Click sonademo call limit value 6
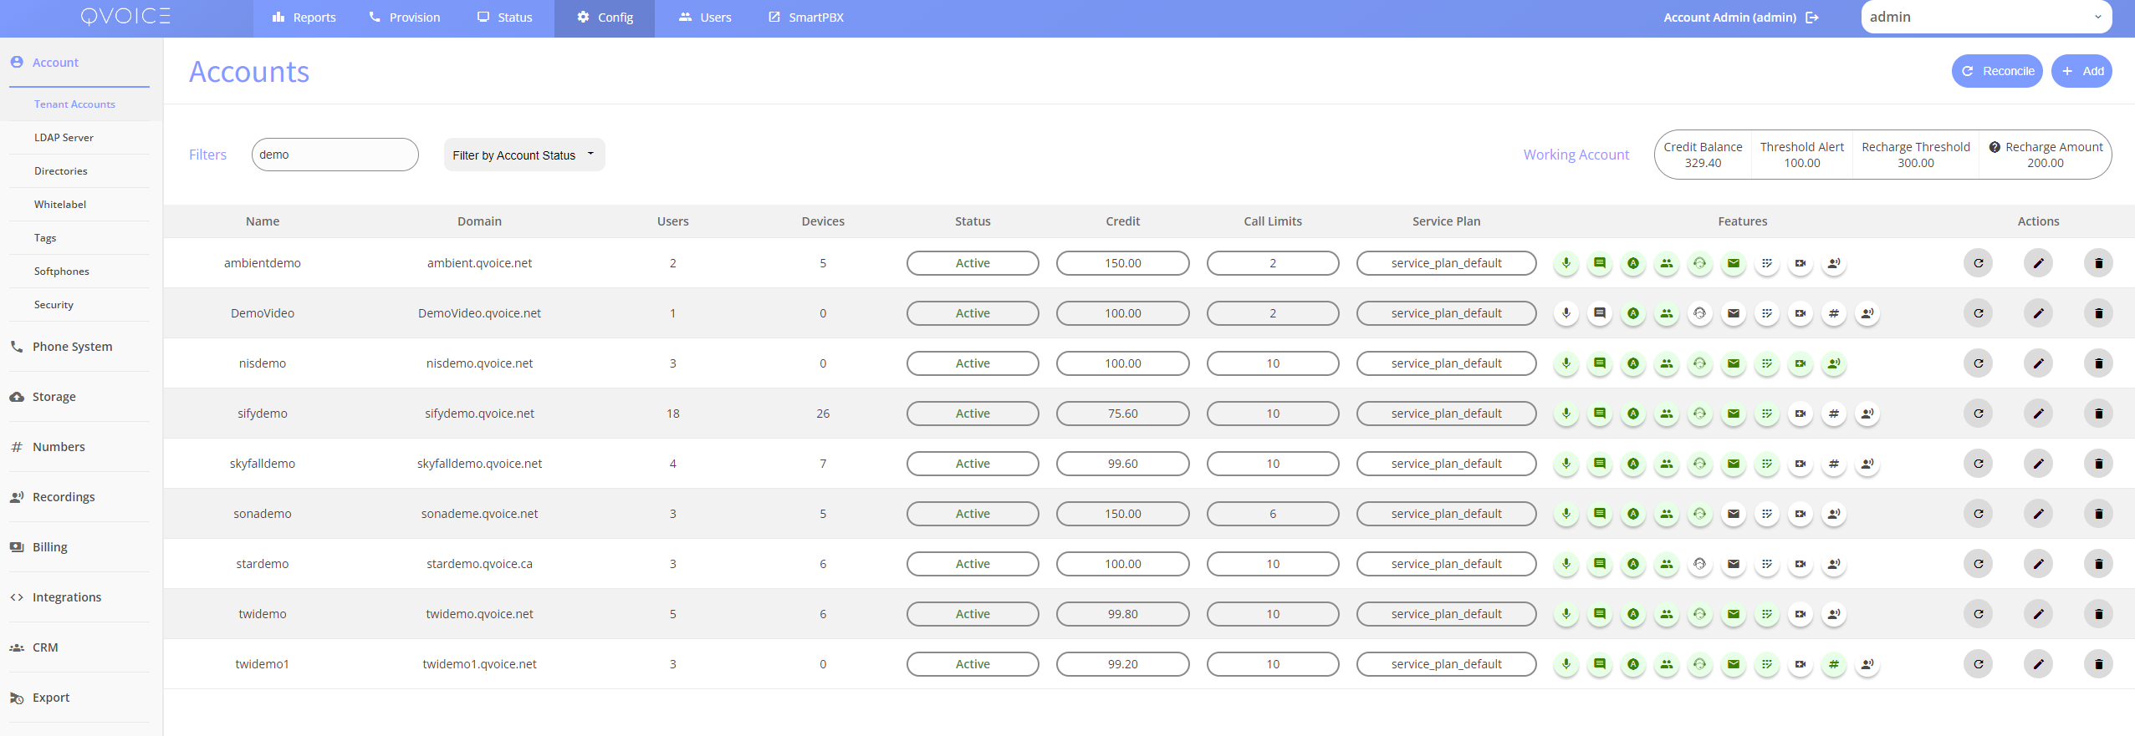The height and width of the screenshot is (736, 2135). coord(1273,514)
